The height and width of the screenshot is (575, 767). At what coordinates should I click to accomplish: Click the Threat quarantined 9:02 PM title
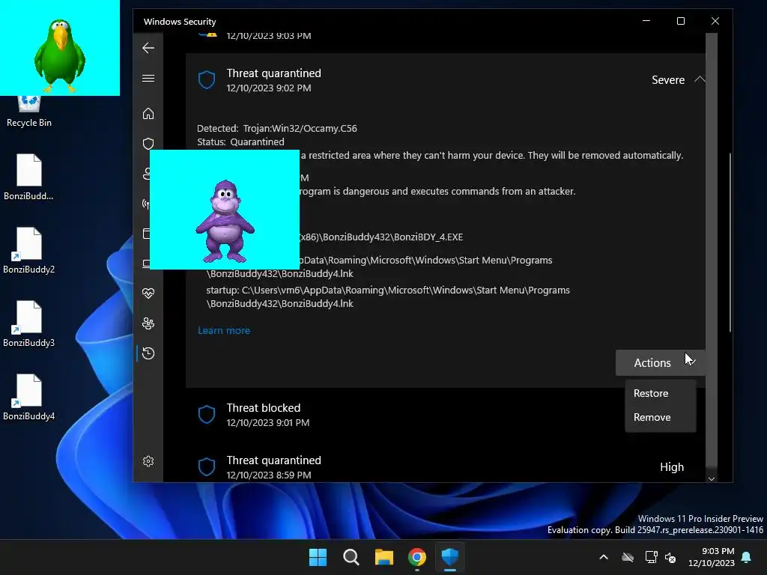click(274, 73)
